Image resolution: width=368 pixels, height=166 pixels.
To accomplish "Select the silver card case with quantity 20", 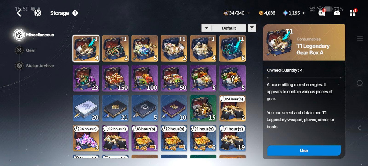I will (x=86, y=108).
